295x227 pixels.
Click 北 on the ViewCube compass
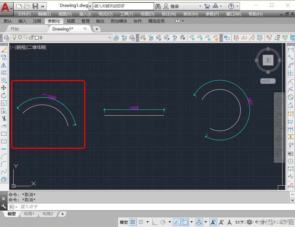pyautogui.click(x=268, y=49)
